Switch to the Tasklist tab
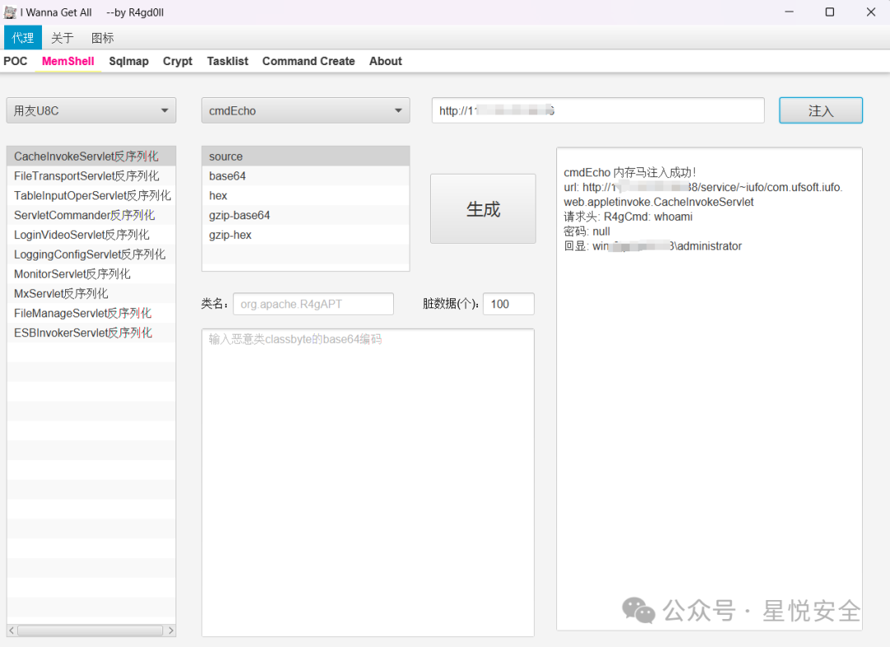 [x=227, y=61]
